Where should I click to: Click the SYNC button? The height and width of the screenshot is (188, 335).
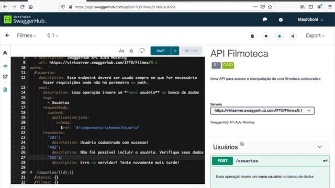click(192, 51)
